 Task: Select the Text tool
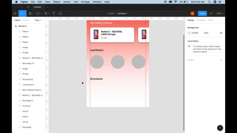pos(54,14)
